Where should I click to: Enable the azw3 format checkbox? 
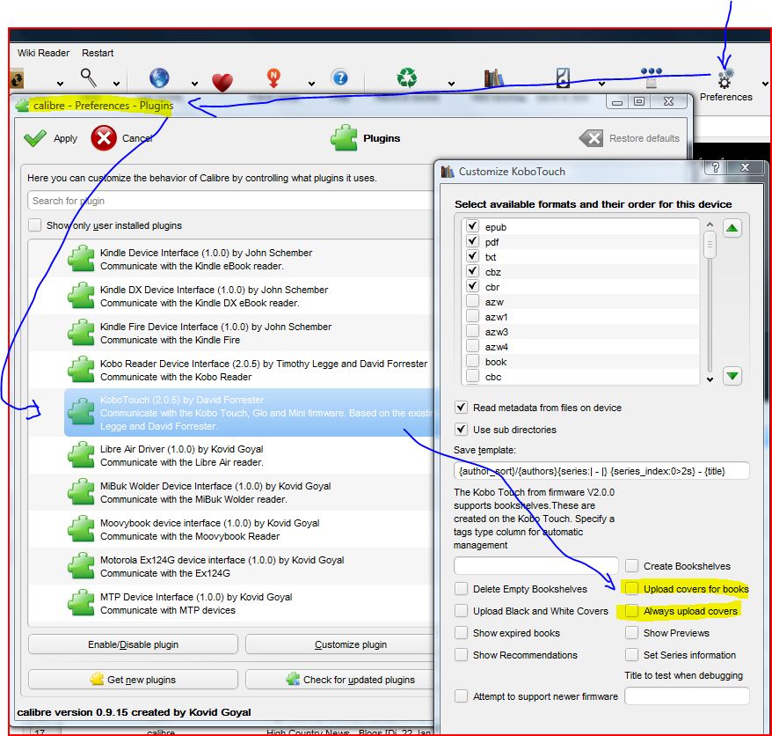tap(472, 331)
